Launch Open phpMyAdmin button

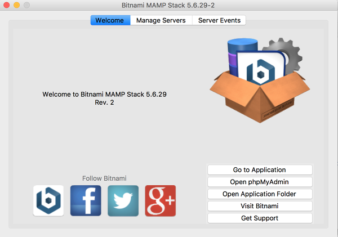pos(260,182)
